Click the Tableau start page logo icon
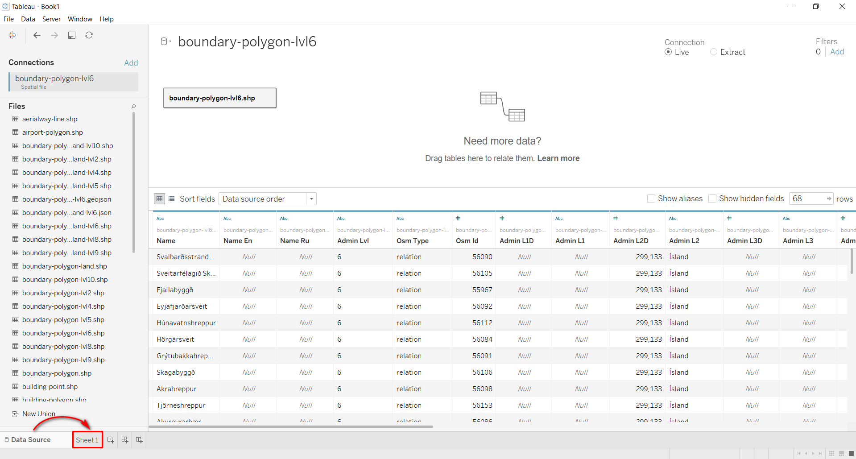 12,35
